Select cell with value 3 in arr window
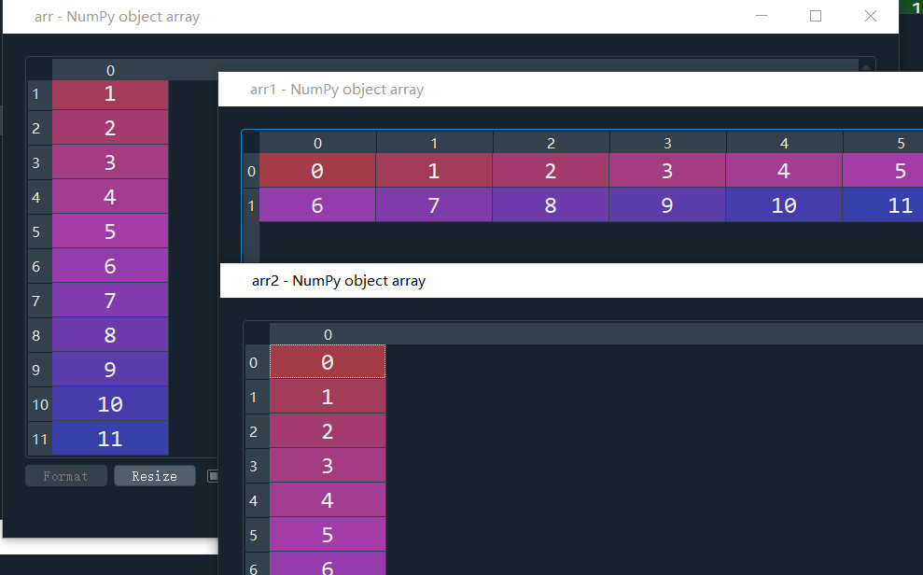Image resolution: width=923 pixels, height=575 pixels. (x=110, y=162)
